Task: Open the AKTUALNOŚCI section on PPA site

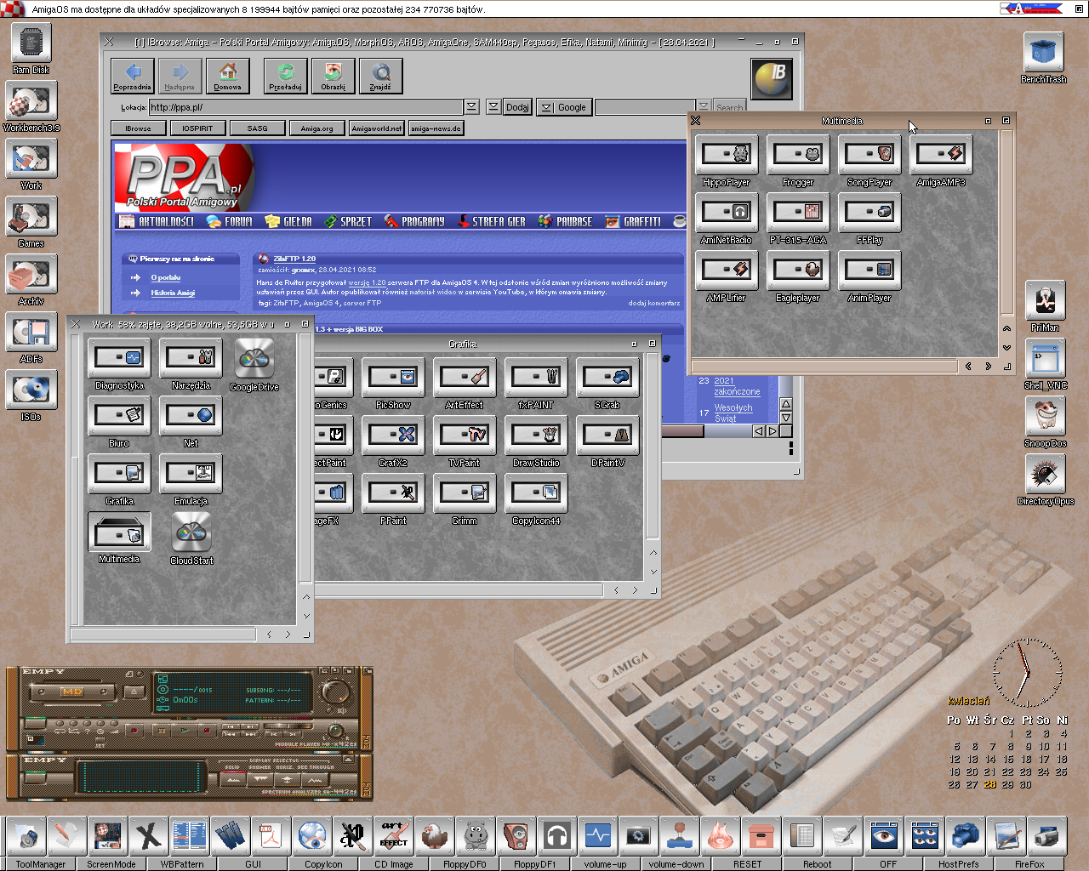Action: [x=157, y=221]
